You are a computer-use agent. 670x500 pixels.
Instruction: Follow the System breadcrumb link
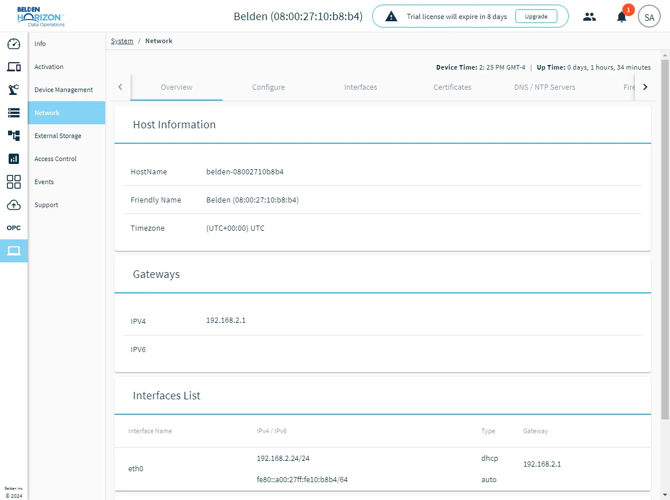122,41
